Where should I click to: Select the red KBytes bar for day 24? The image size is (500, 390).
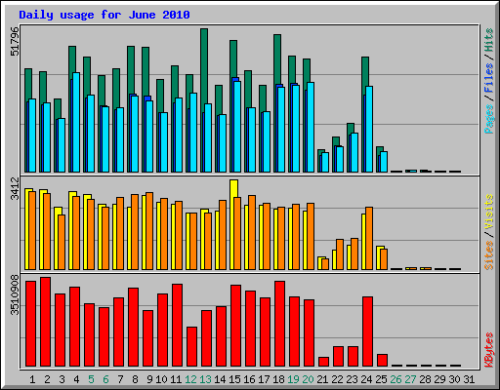tap(367, 331)
